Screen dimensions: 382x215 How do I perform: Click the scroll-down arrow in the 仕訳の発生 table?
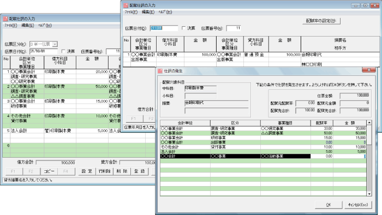tap(369, 194)
